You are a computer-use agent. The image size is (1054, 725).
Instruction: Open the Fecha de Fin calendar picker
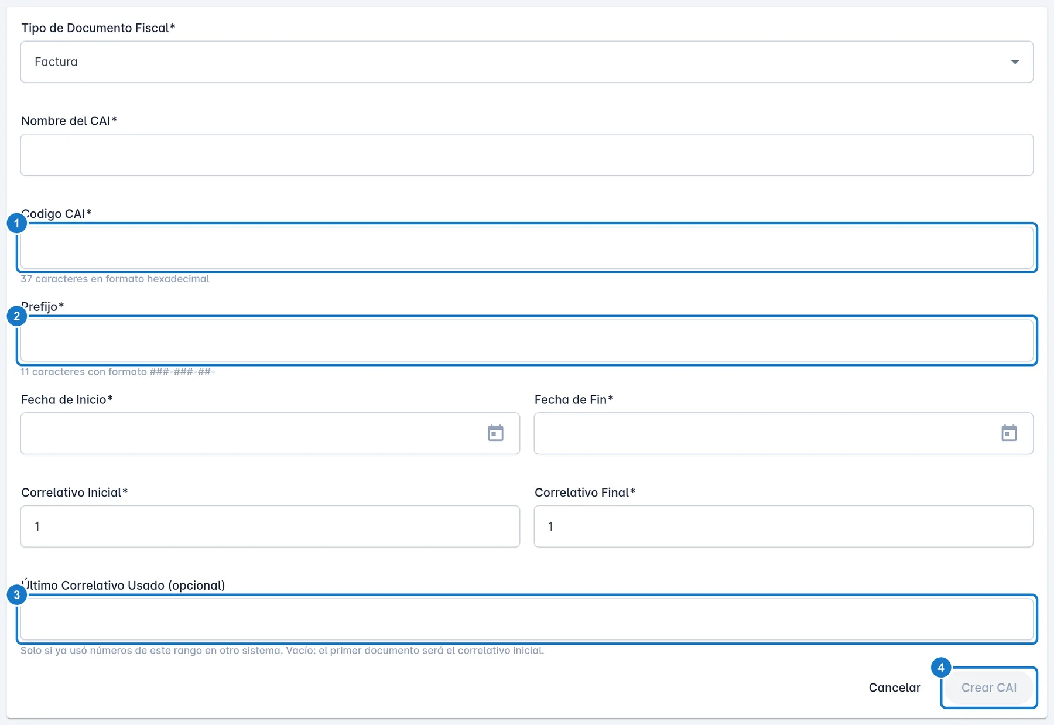point(1009,433)
